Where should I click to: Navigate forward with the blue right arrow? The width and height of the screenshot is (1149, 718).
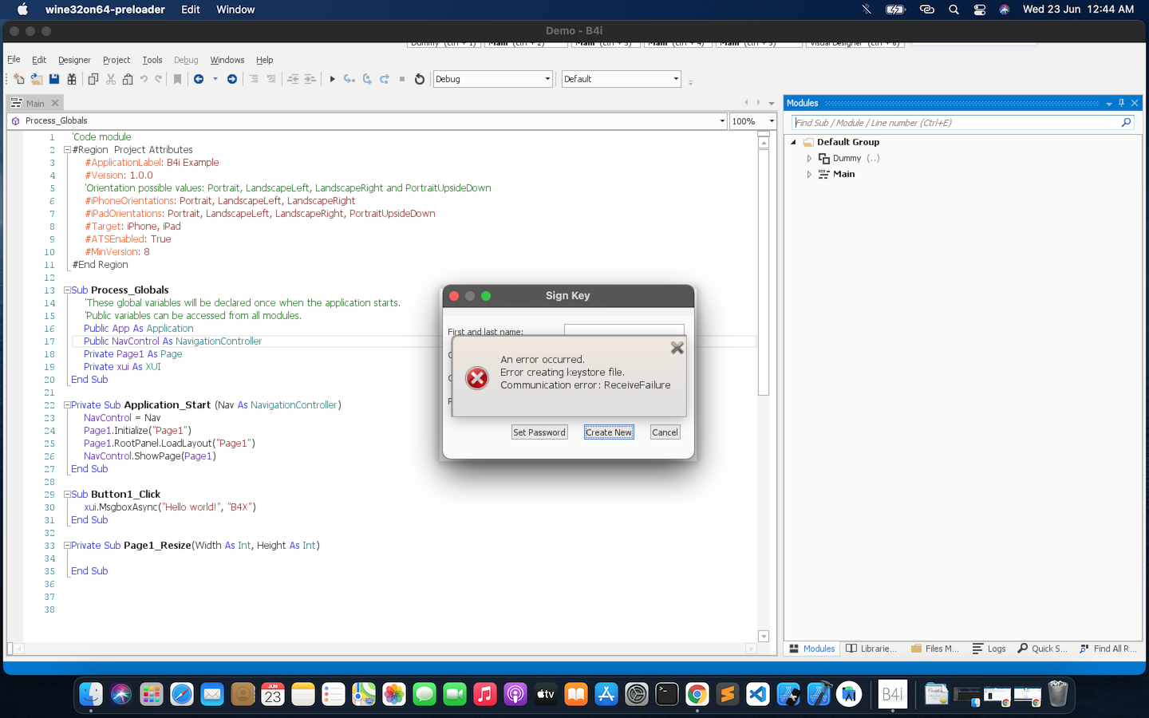tap(232, 79)
